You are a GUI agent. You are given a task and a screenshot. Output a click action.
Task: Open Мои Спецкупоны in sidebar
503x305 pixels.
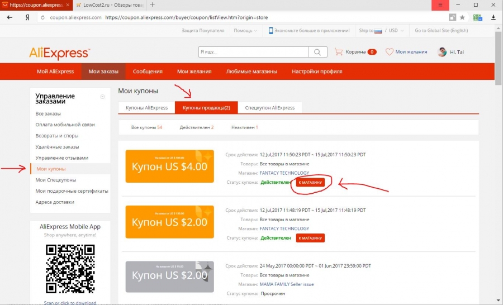tap(56, 180)
